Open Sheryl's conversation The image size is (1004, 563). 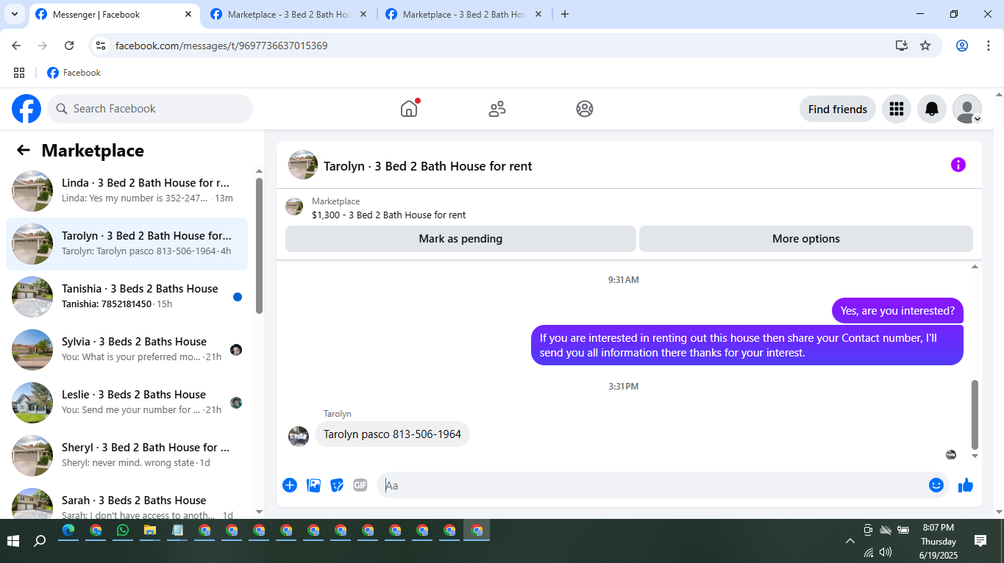tap(127, 456)
